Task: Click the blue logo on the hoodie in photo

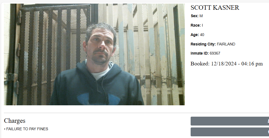Action: pos(98,99)
